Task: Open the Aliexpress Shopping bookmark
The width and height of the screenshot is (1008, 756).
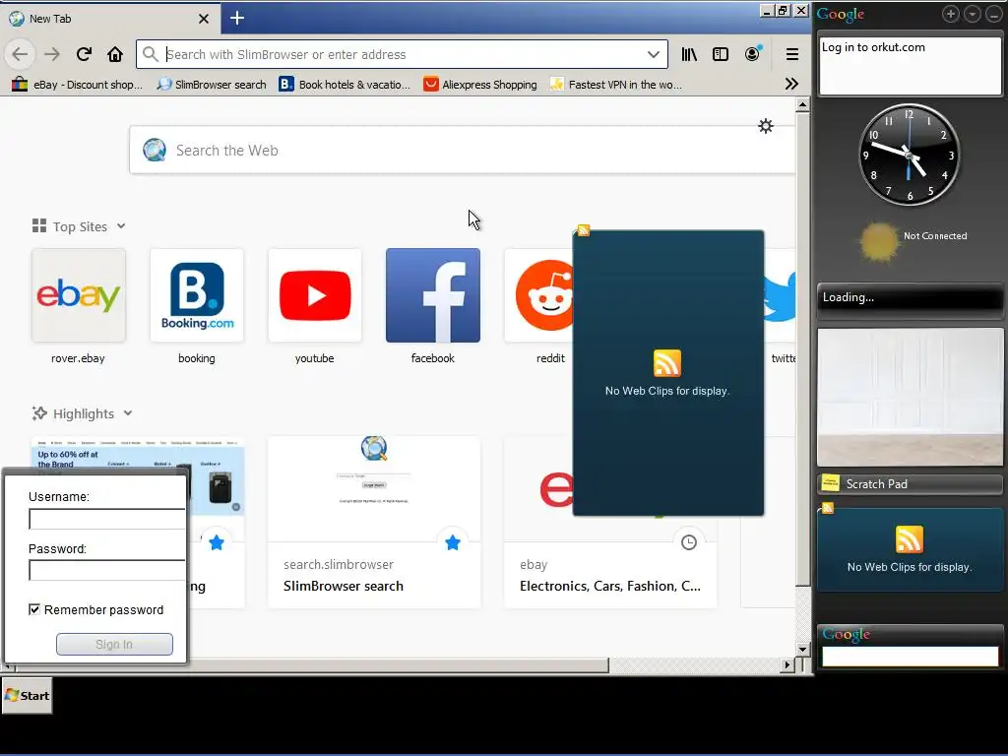Action: pos(480,85)
